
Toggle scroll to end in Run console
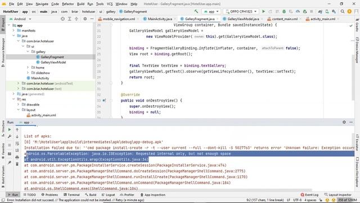[17, 151]
